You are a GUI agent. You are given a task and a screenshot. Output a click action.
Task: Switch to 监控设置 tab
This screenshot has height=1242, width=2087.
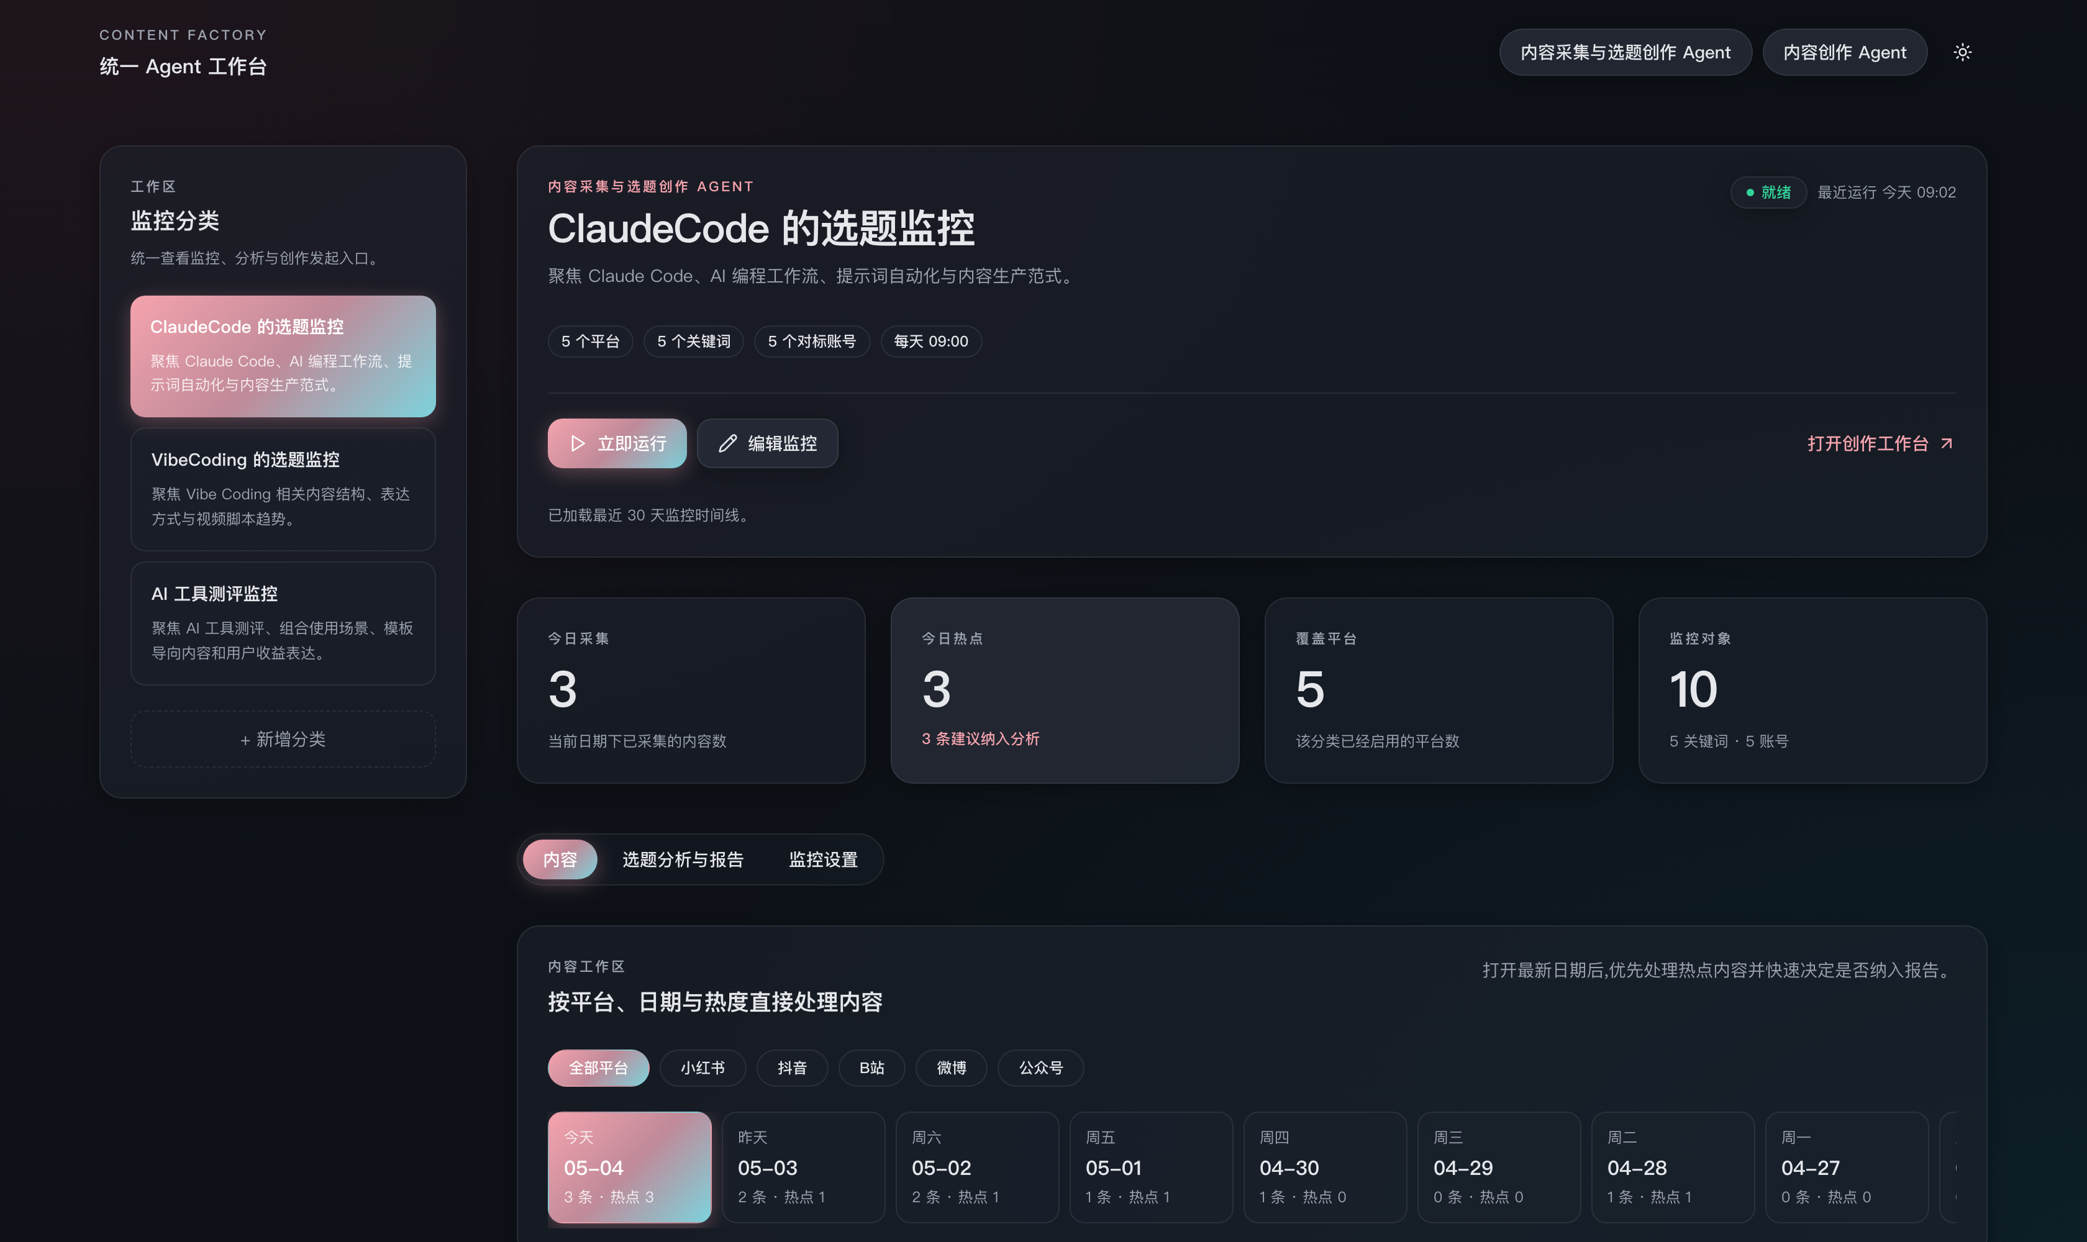pos(823,859)
